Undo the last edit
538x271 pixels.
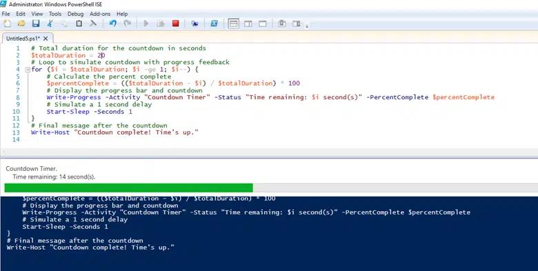[112, 23]
